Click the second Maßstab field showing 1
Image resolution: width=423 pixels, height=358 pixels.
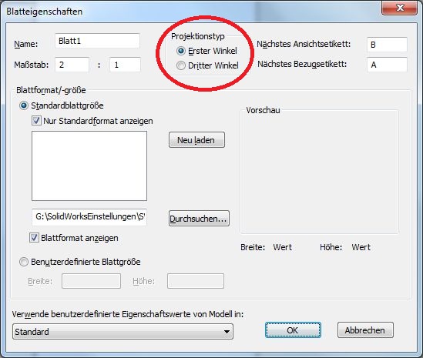(125, 65)
